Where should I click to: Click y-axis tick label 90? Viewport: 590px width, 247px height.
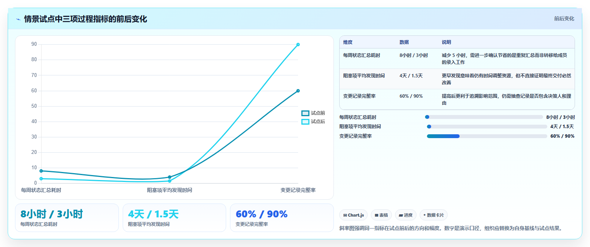point(34,44)
